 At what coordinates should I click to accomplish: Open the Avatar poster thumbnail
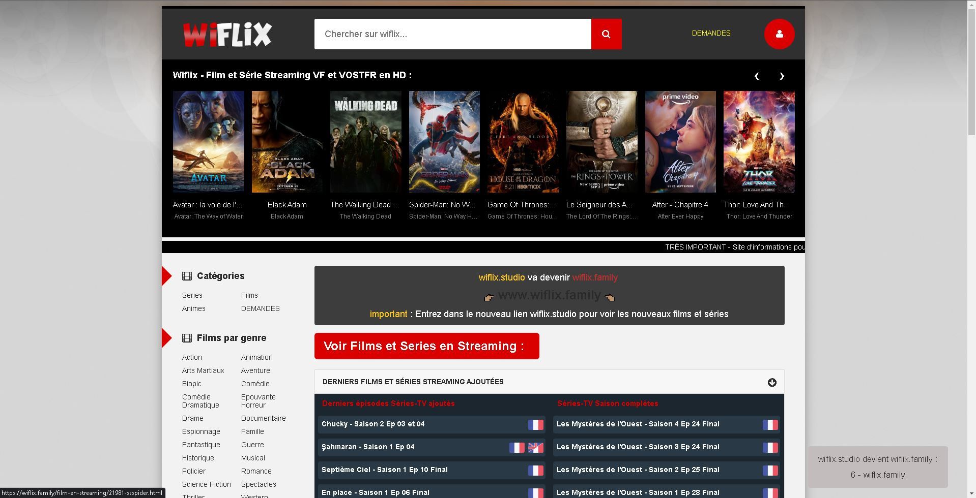[208, 142]
